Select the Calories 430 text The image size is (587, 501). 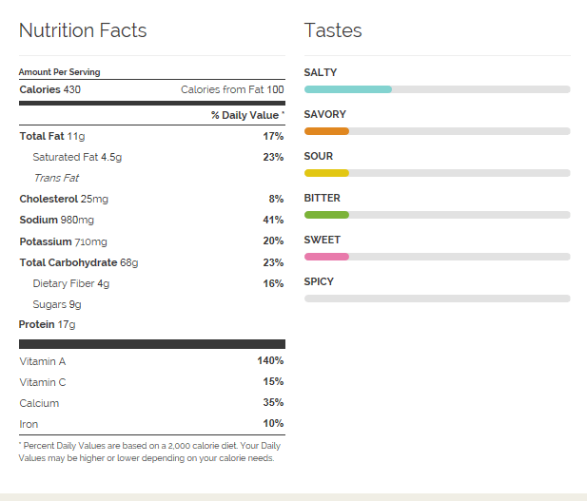point(50,89)
